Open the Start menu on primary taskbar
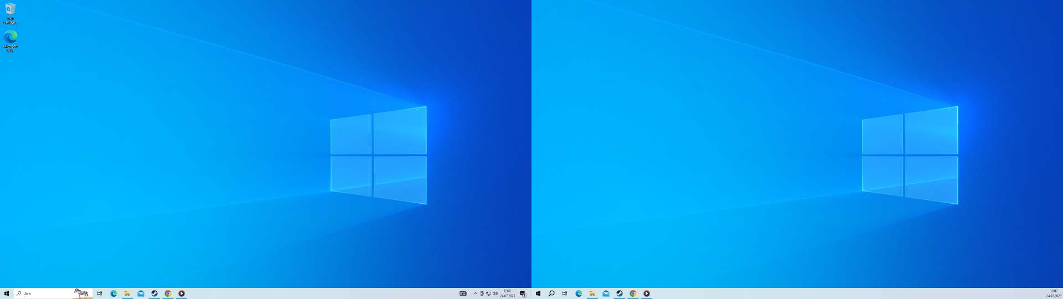The image size is (1063, 299). (7, 293)
